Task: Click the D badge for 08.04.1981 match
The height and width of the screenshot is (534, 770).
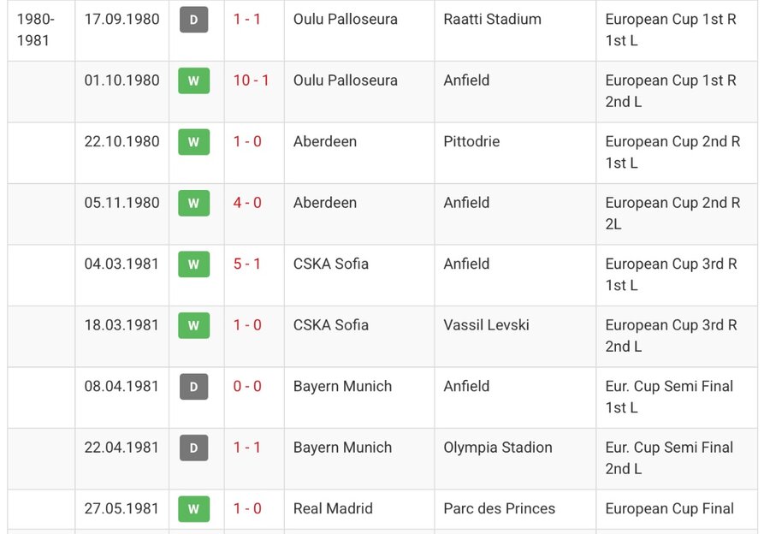Action: coord(193,387)
